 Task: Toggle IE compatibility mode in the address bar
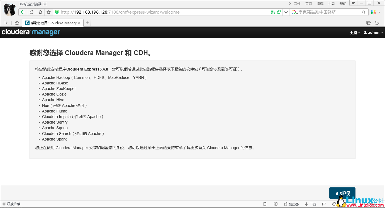pos(279,12)
